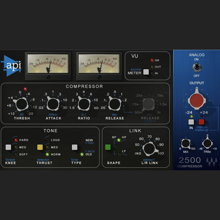Select the MED thrust indicator
This screenshot has width=220, height=220.
48,147
